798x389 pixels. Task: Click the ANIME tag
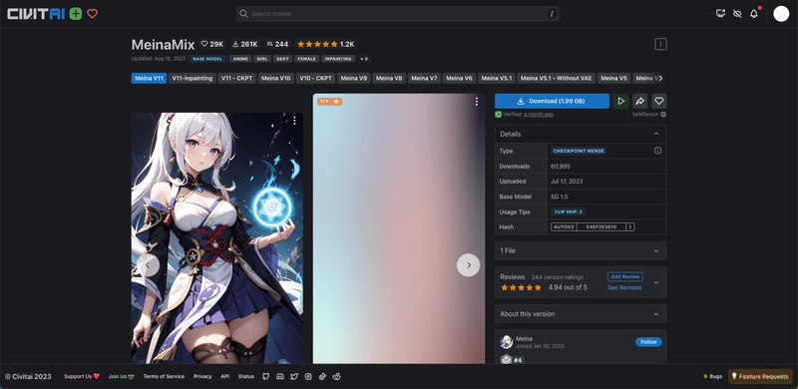(x=240, y=59)
